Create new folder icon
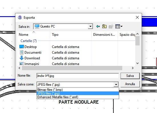Viewport: 157px width, 113px height. (x=111, y=26)
